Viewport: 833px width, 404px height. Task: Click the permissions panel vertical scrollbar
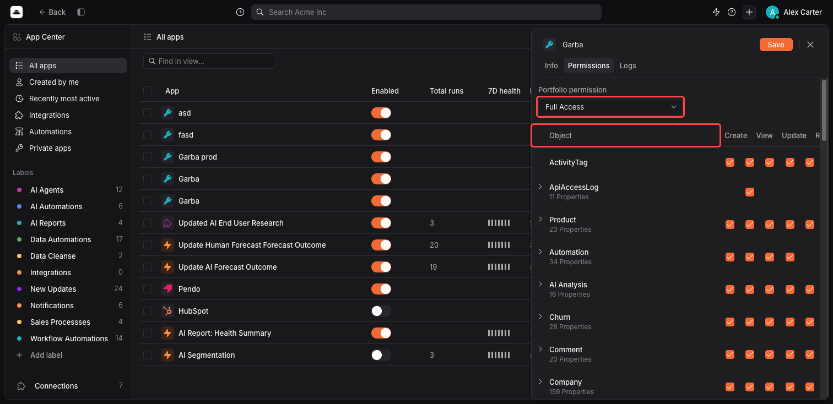coord(824,110)
